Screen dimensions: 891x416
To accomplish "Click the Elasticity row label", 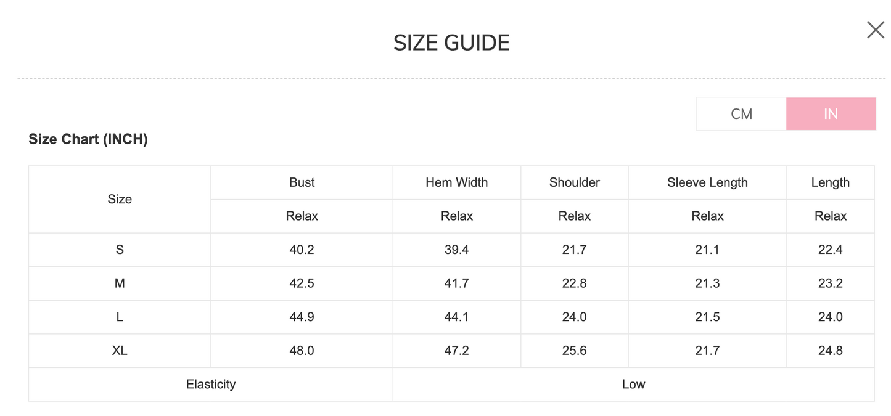I will (211, 384).
